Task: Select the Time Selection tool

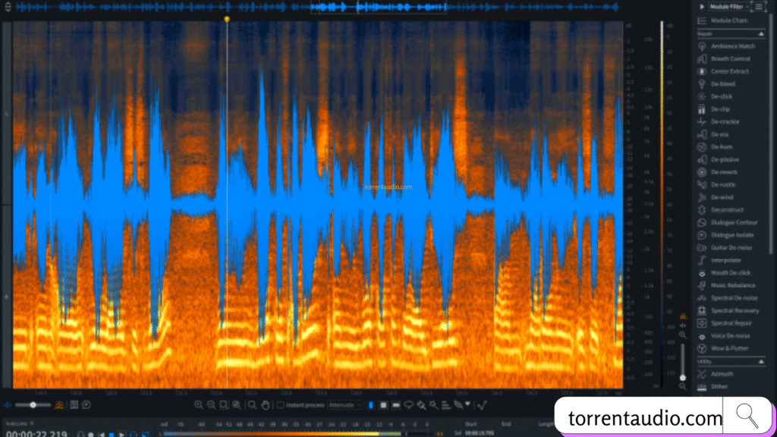Action: [x=370, y=405]
